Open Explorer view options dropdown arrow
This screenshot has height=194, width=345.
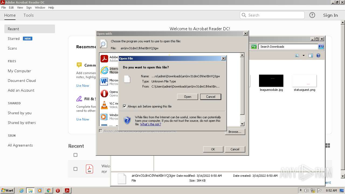pyautogui.click(x=303, y=56)
